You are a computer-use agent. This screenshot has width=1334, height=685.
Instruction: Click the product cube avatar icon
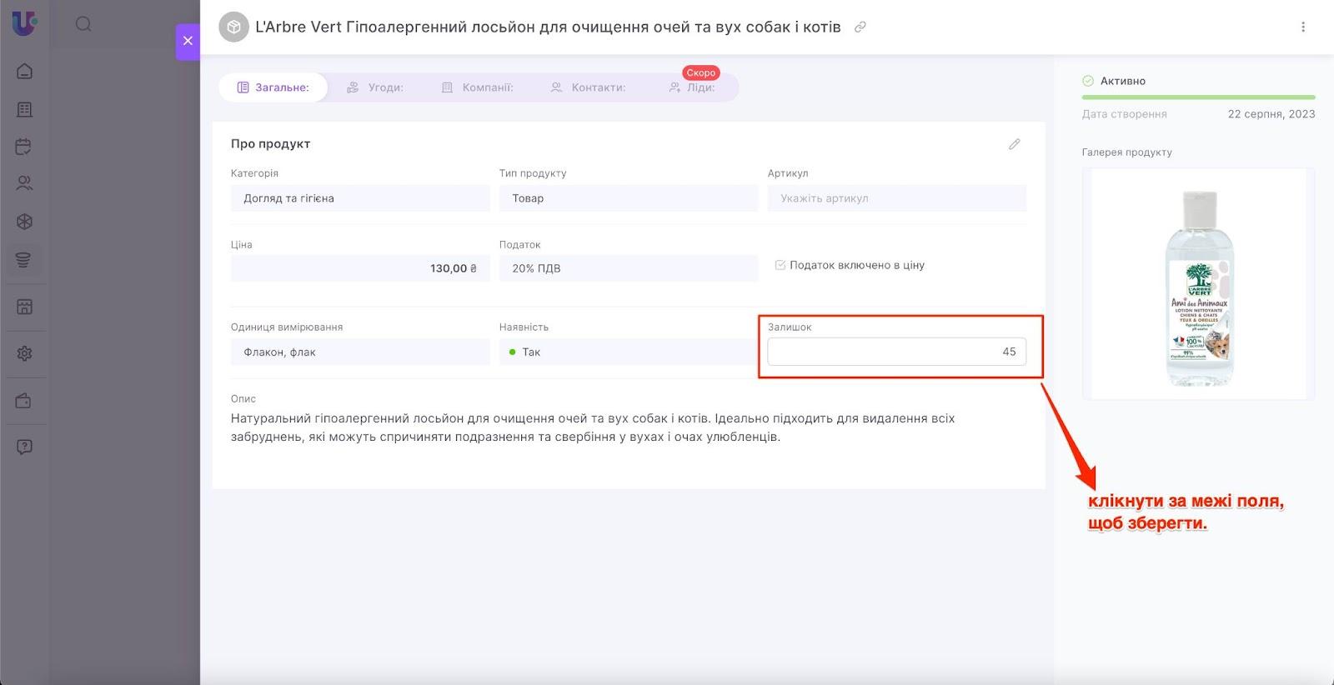[x=233, y=27]
